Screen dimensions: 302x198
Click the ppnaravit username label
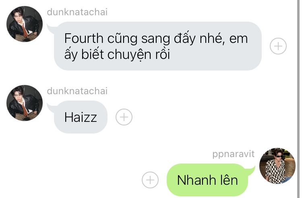[x=233, y=154]
